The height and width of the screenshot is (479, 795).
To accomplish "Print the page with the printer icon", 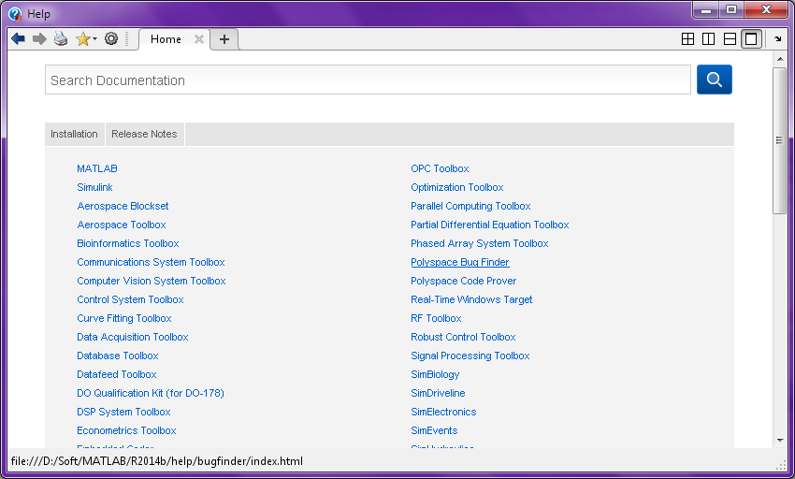I will pos(61,38).
